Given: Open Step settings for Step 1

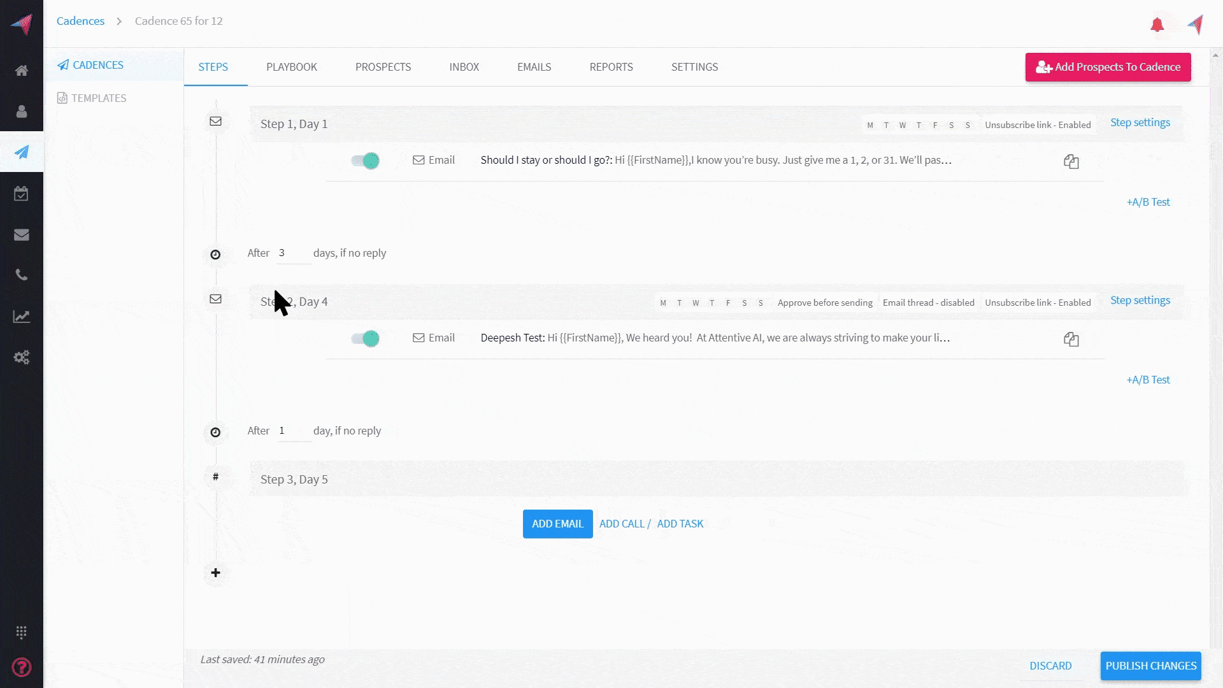Looking at the screenshot, I should [x=1140, y=122].
